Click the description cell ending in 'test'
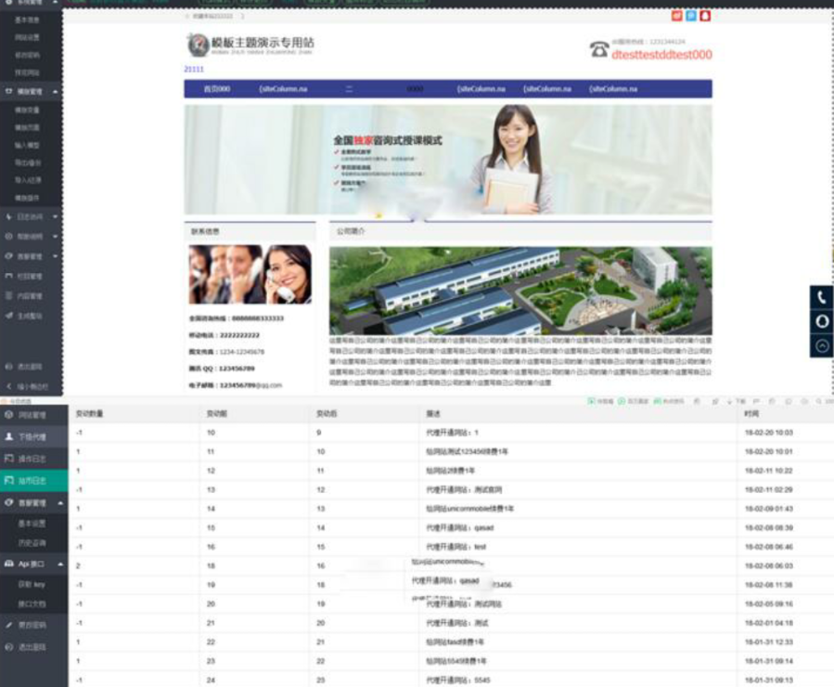Image resolution: width=834 pixels, height=687 pixels. pos(455,547)
